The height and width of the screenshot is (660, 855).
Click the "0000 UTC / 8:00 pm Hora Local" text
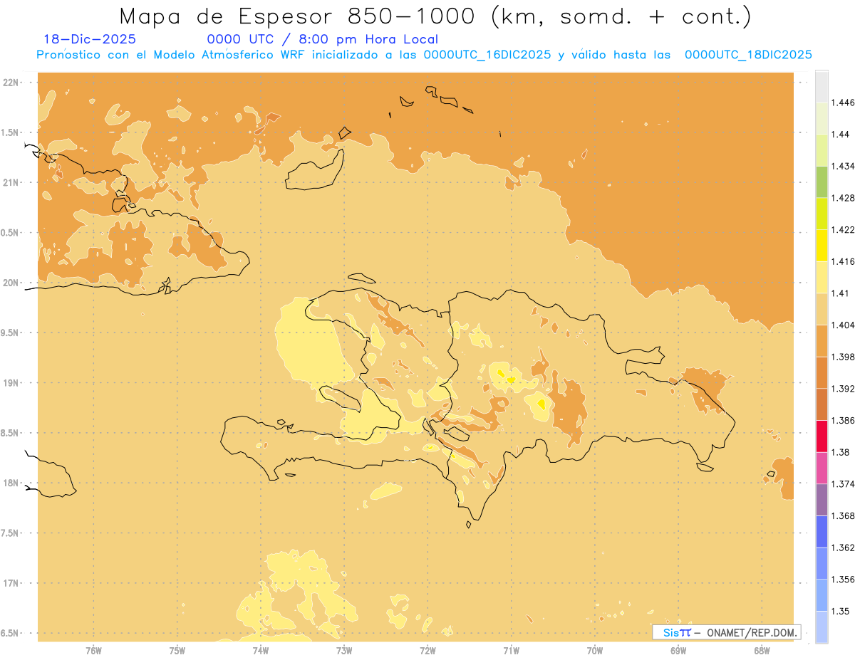[x=322, y=40]
